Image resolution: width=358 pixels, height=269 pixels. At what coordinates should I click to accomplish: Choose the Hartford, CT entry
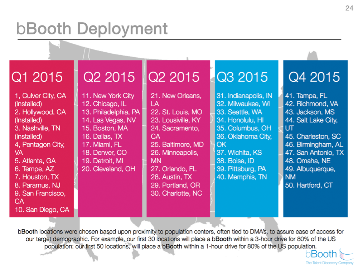[309, 185]
